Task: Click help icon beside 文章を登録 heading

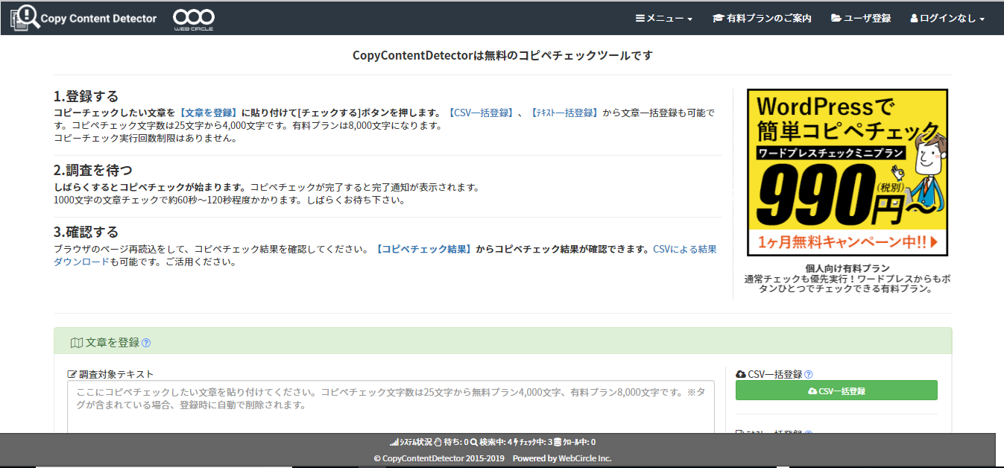Action: pos(146,343)
